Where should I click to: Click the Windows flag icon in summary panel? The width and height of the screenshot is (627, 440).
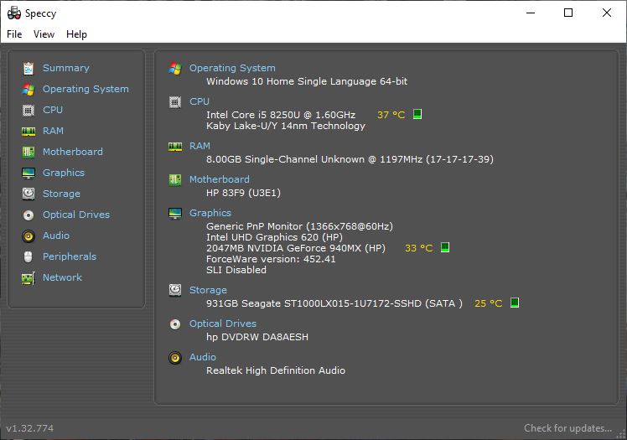coord(175,69)
